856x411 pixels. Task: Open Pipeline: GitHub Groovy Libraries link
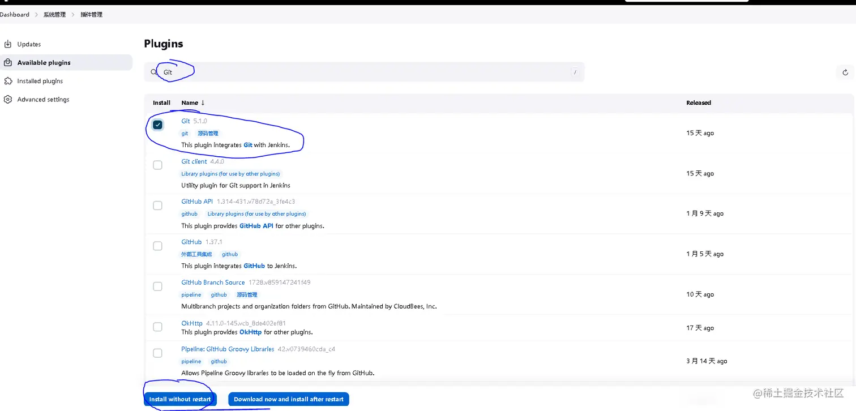click(228, 349)
